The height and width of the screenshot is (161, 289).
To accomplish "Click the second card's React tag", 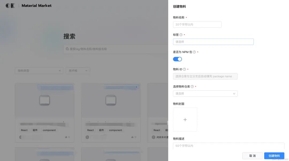I will click(x=90, y=130).
